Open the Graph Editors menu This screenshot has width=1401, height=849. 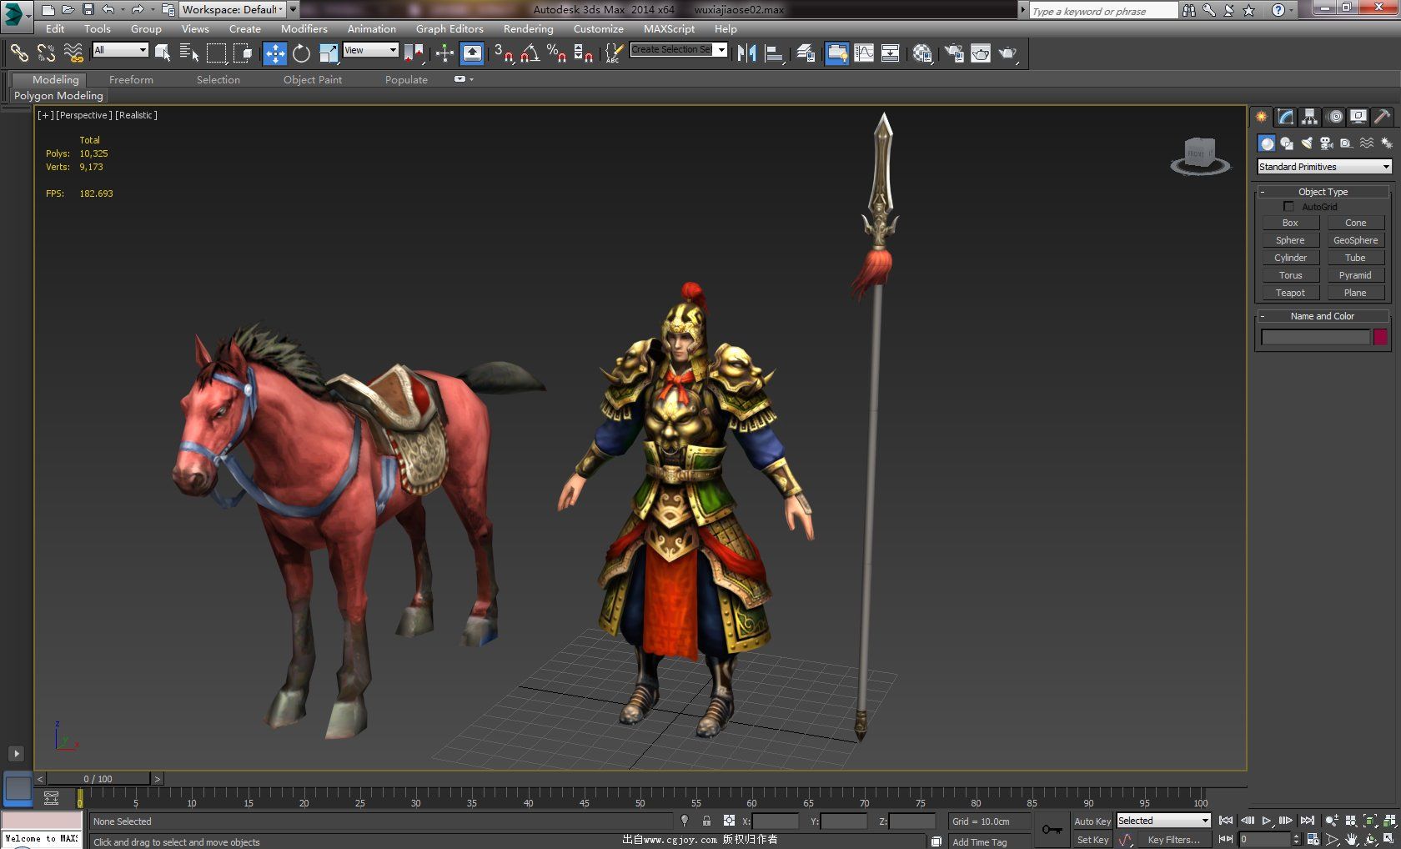point(449,28)
